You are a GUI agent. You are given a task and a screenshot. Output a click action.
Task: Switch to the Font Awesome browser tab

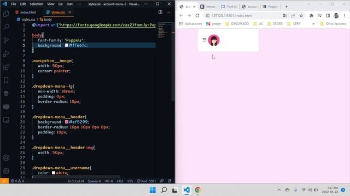coord(229,7)
